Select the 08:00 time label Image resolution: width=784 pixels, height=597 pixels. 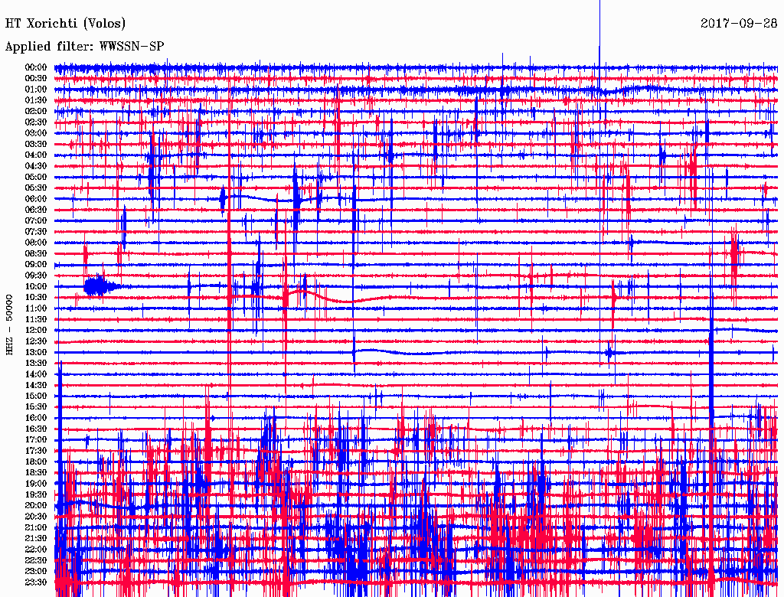point(36,243)
